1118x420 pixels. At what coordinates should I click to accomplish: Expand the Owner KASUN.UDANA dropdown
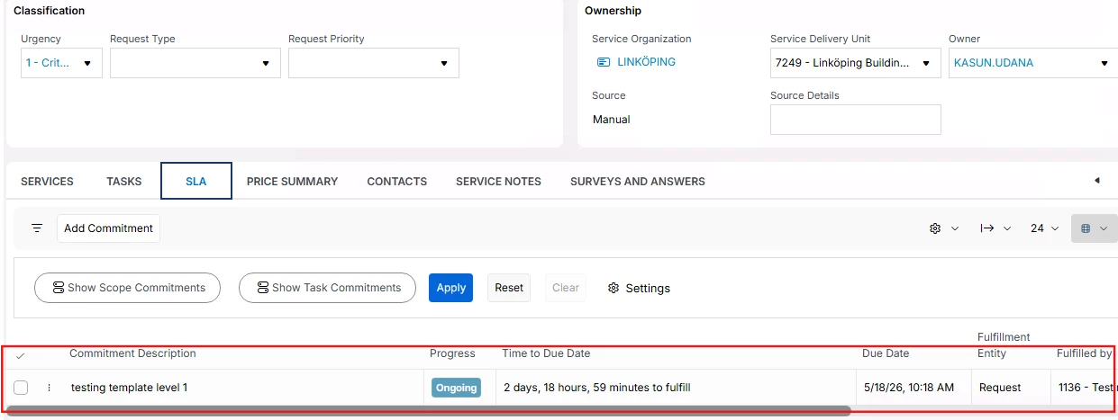coord(1032,63)
